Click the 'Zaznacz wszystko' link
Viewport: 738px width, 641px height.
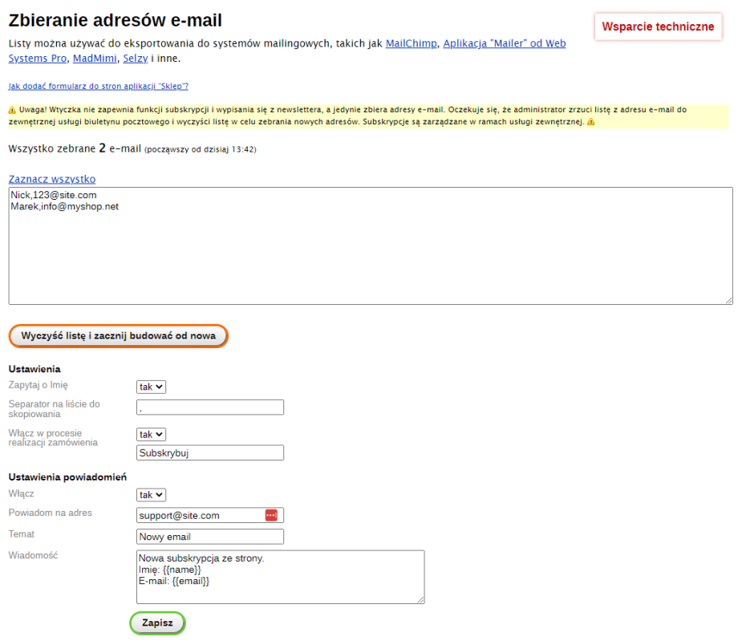pos(52,179)
